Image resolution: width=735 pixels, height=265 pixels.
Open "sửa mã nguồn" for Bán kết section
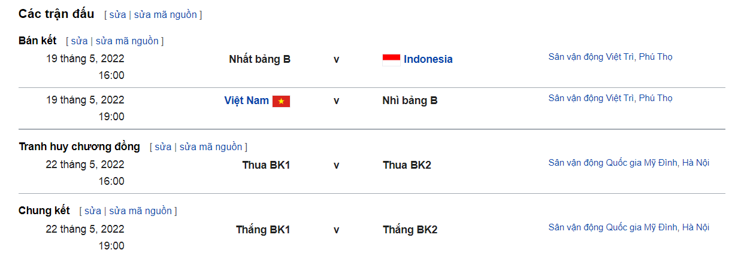coord(127,41)
